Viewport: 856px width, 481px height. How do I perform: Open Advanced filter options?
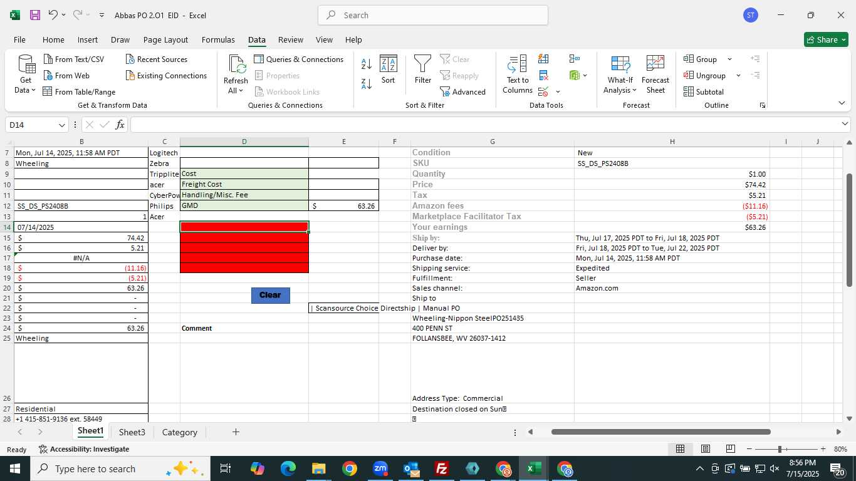tap(463, 91)
